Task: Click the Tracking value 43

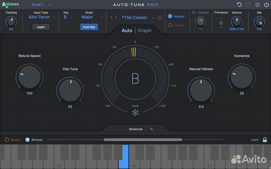Action: point(11,29)
